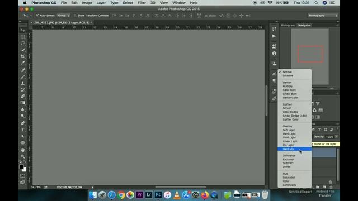Open VLC from the Dock
The height and width of the screenshot is (201, 358).
177,195
